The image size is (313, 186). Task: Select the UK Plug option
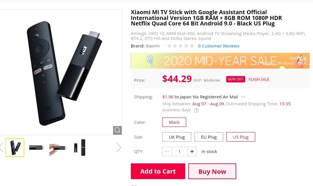(177, 137)
